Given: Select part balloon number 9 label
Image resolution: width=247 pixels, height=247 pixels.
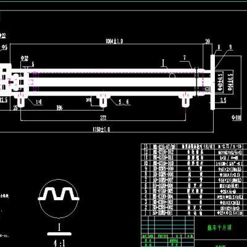Looking at the screenshot, I should (230, 47).
